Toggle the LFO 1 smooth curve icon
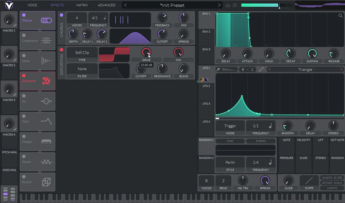The width and height of the screenshot is (345, 203). pos(261,69)
